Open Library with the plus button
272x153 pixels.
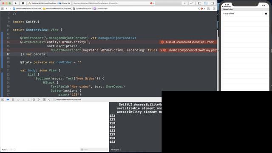tap(184, 3)
